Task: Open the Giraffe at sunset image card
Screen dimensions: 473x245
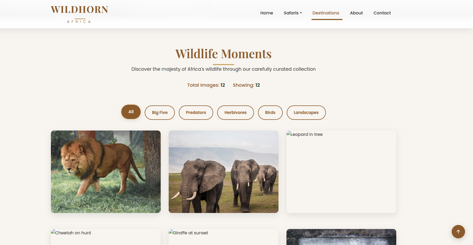Action: (224, 237)
